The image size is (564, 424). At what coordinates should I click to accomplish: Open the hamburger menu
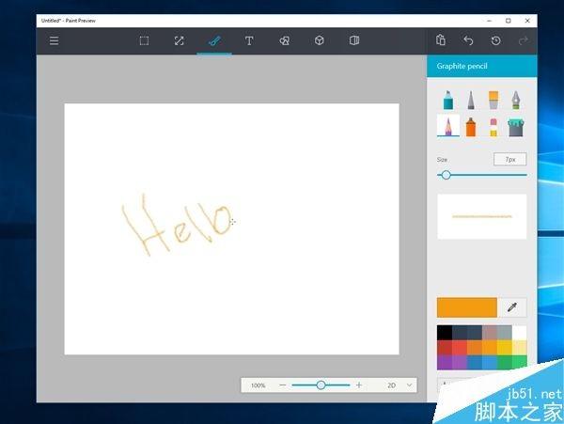54,41
